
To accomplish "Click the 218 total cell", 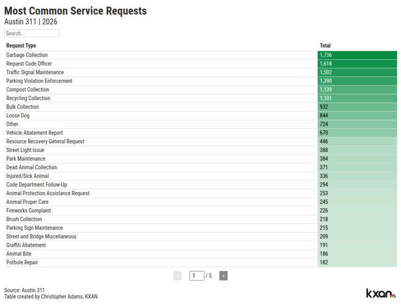I will 357,219.
